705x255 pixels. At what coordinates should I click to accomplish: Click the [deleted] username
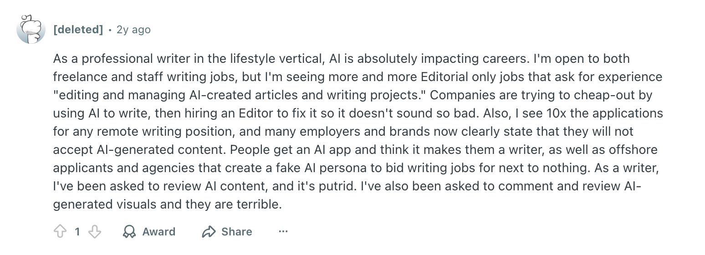tap(78, 30)
